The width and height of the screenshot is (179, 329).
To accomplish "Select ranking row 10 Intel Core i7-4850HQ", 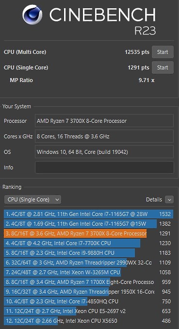I will click(x=89, y=301).
